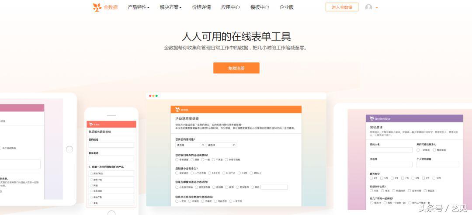This screenshot has width=472, height=215.
Task: Check the 日本料理 checkbox
Action: click(410, 191)
